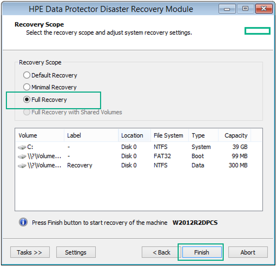This screenshot has width=277, height=267.
Task: Select the Recovery label cell
Action: [80, 165]
